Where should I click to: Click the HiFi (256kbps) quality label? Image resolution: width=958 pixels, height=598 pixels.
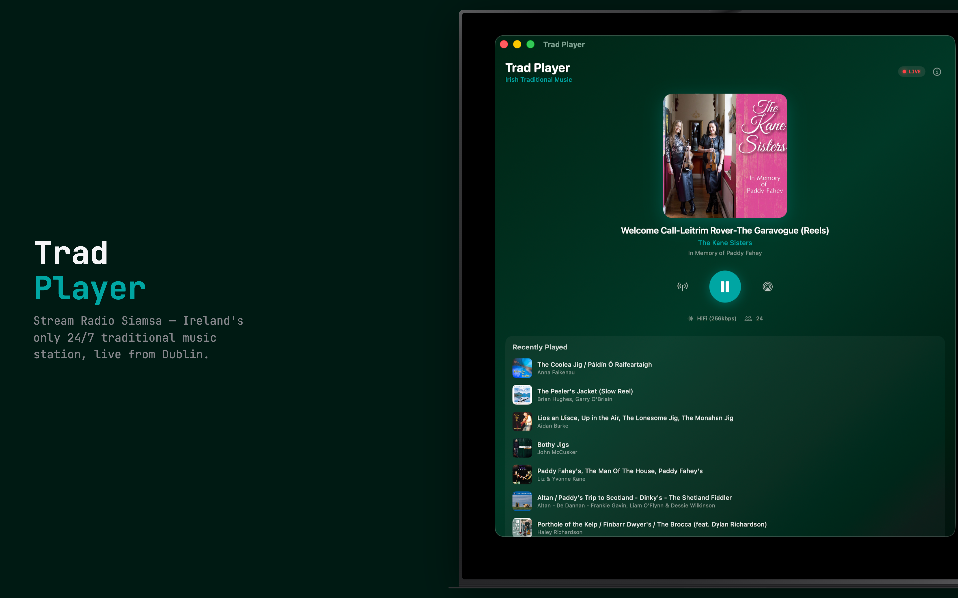(716, 318)
